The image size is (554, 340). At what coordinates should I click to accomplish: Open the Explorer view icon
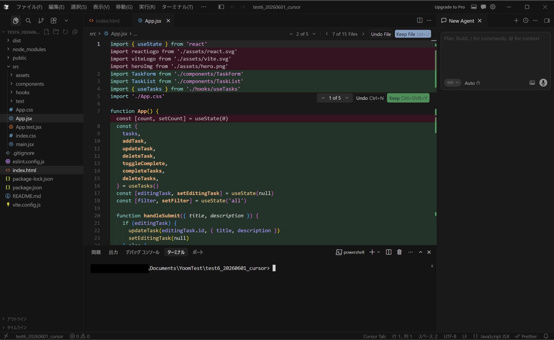pyautogui.click(x=16, y=21)
